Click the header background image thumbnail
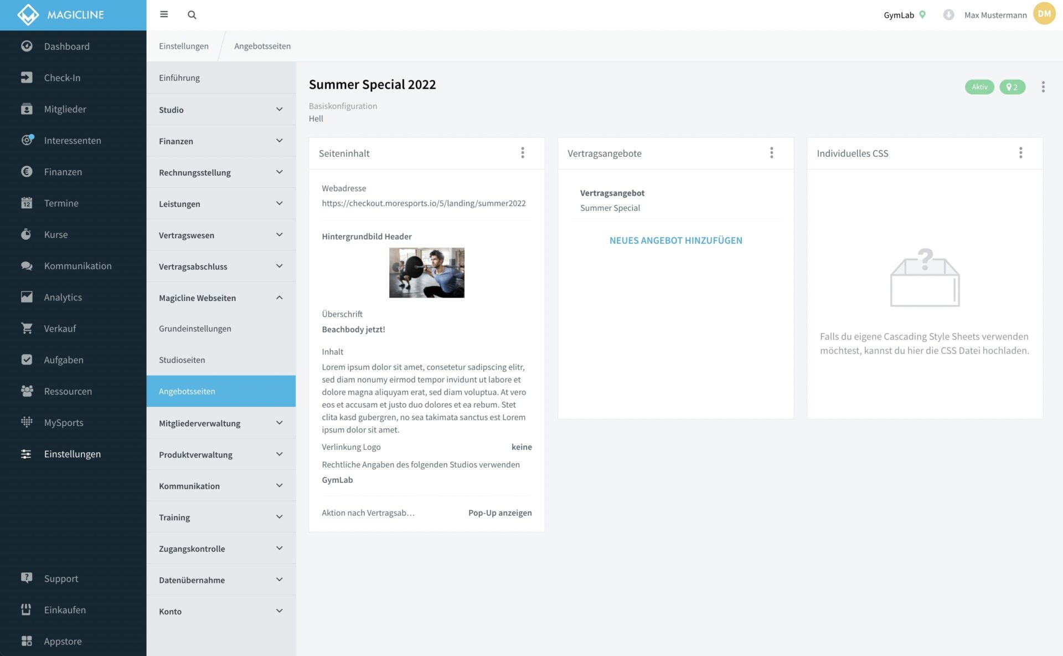 426,273
